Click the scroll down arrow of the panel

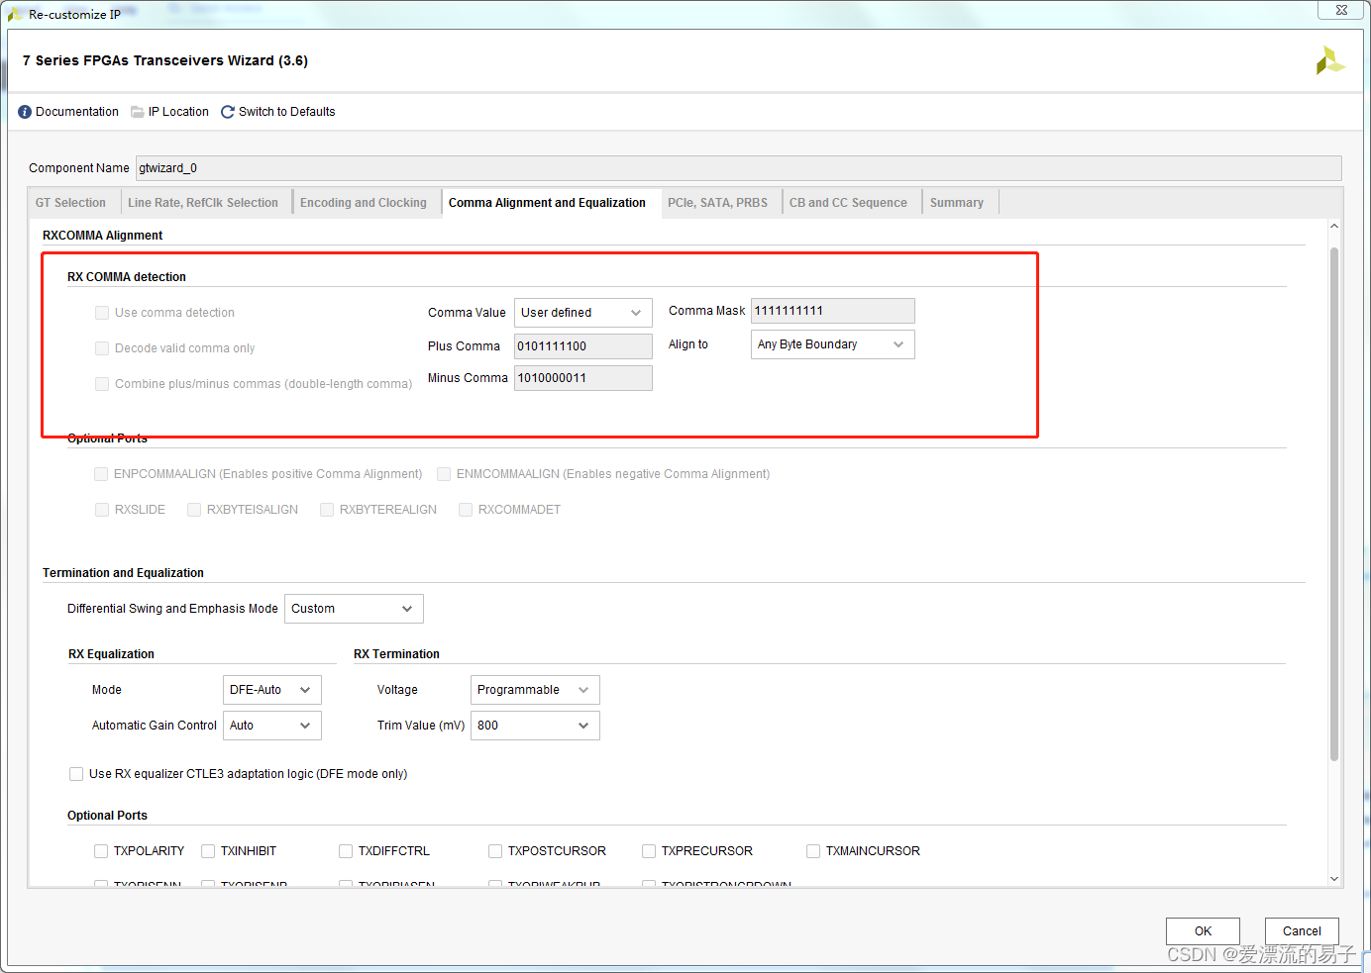tap(1334, 879)
